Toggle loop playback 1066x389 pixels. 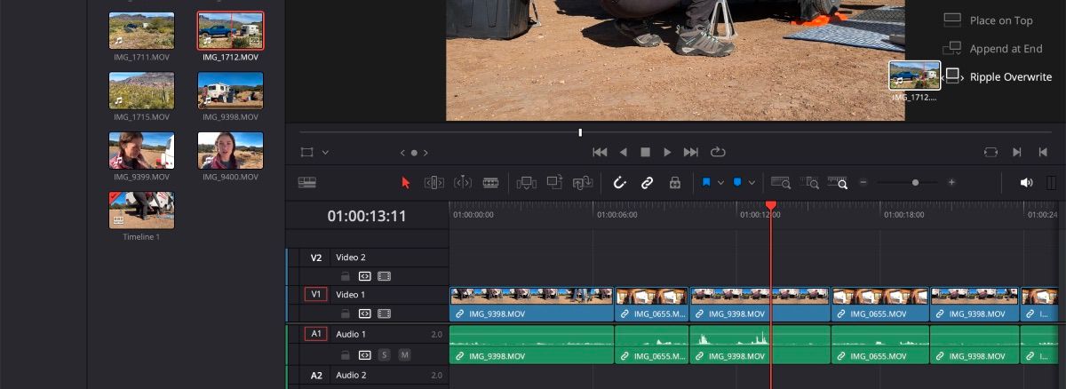coord(719,152)
